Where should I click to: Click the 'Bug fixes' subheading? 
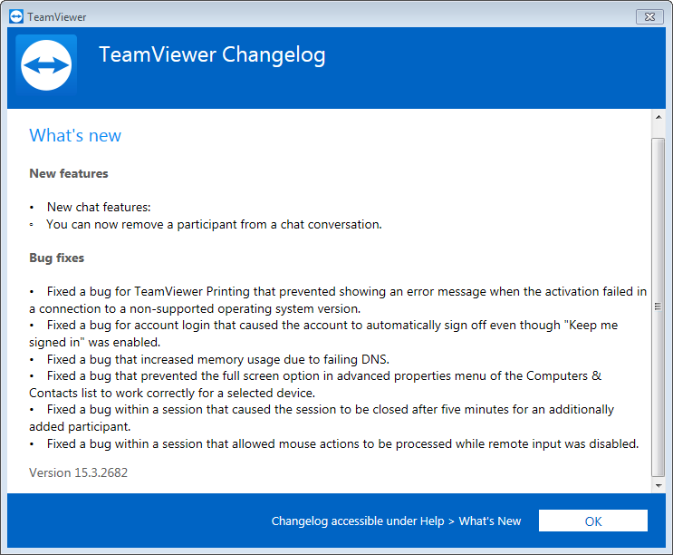(57, 258)
